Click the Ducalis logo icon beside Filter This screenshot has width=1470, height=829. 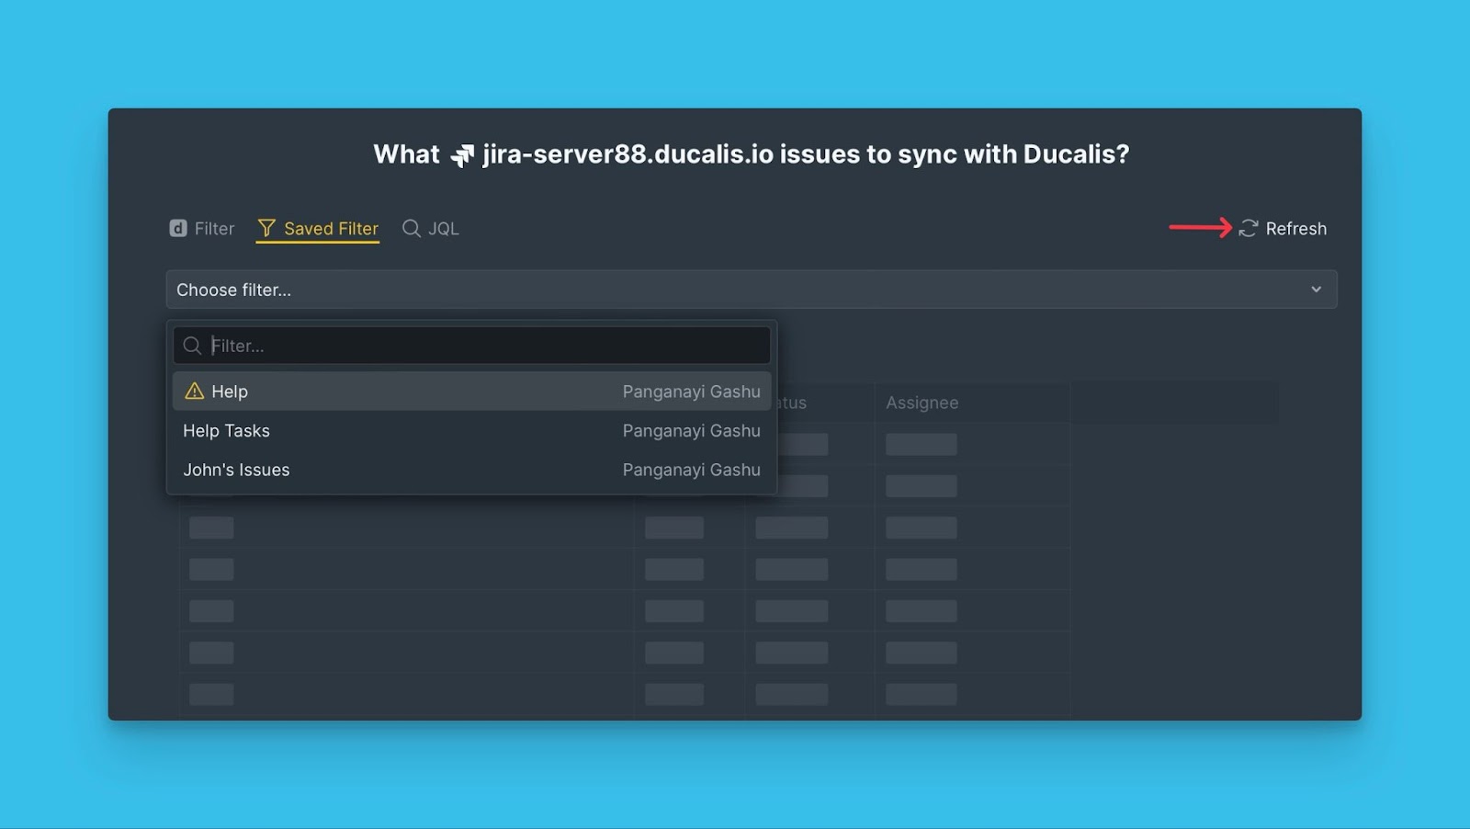click(x=178, y=228)
